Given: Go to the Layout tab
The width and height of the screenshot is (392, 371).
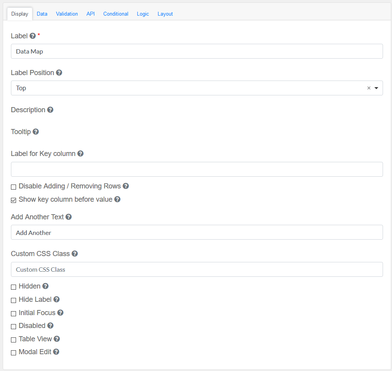Looking at the screenshot, I should click(165, 14).
